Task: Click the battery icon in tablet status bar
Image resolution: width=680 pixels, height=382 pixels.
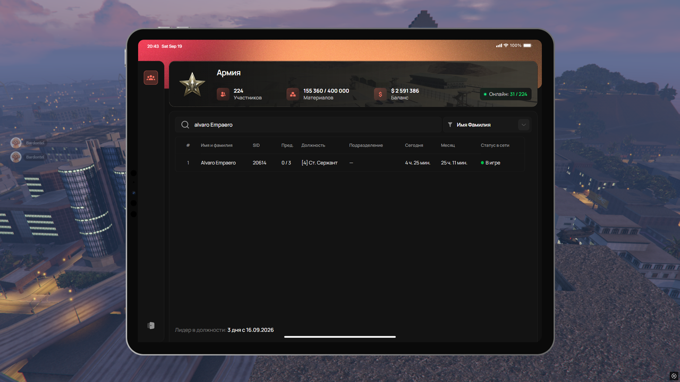Action: pos(528,46)
